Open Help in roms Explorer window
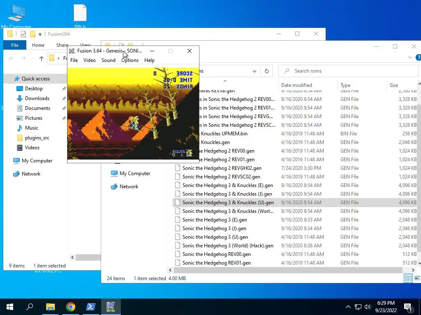 pyautogui.click(x=418, y=57)
